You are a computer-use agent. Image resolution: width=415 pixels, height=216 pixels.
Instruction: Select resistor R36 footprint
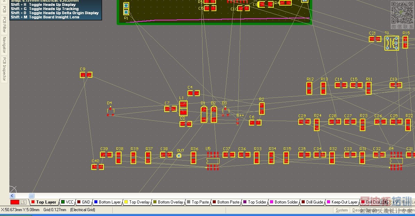(x=193, y=158)
